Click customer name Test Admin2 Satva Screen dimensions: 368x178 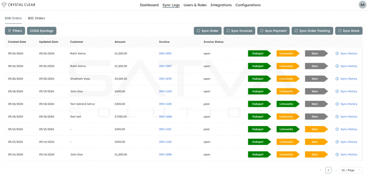coord(82,104)
